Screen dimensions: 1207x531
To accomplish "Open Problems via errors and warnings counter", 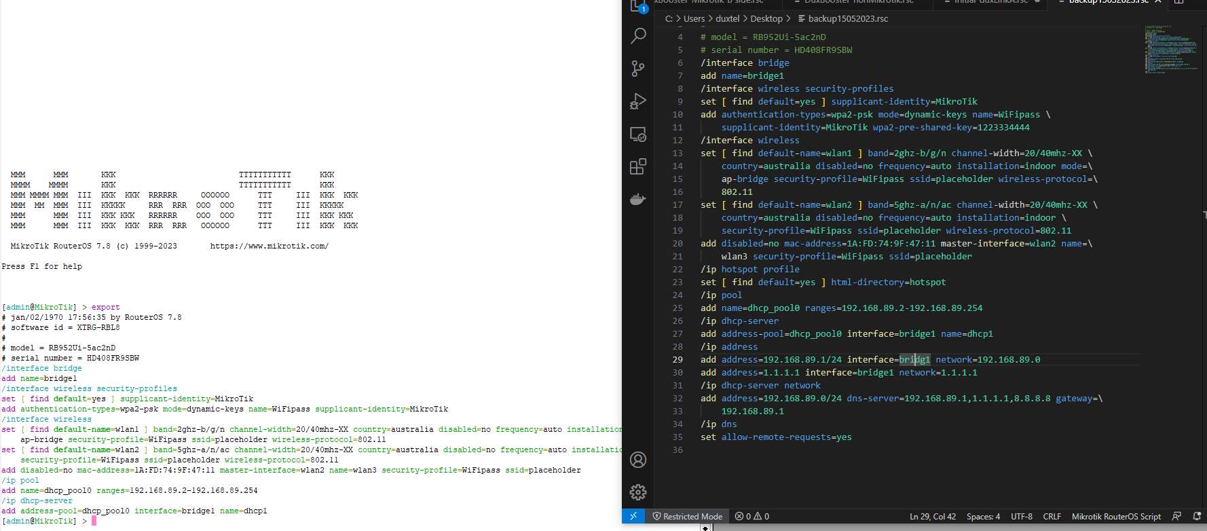I will [x=752, y=516].
